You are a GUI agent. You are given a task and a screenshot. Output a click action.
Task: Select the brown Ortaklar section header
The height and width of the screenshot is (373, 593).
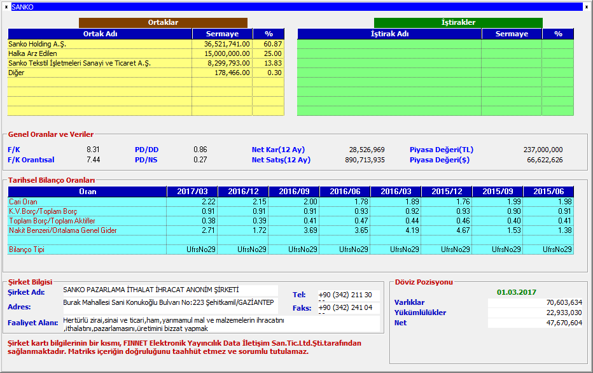pos(163,22)
